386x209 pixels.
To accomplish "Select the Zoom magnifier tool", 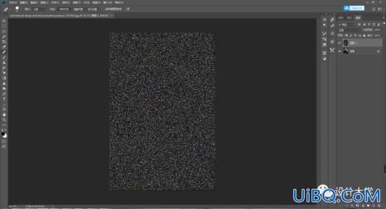I will pyautogui.click(x=4, y=120).
